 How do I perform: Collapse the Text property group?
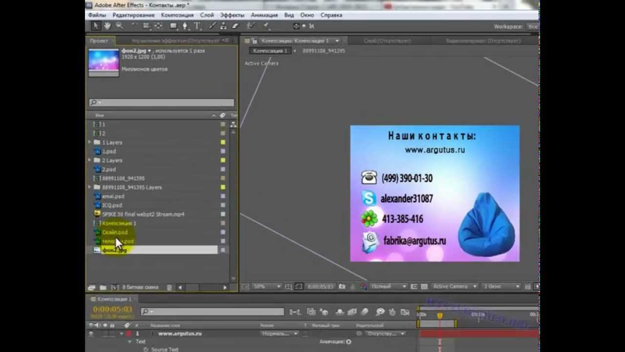(x=130, y=342)
